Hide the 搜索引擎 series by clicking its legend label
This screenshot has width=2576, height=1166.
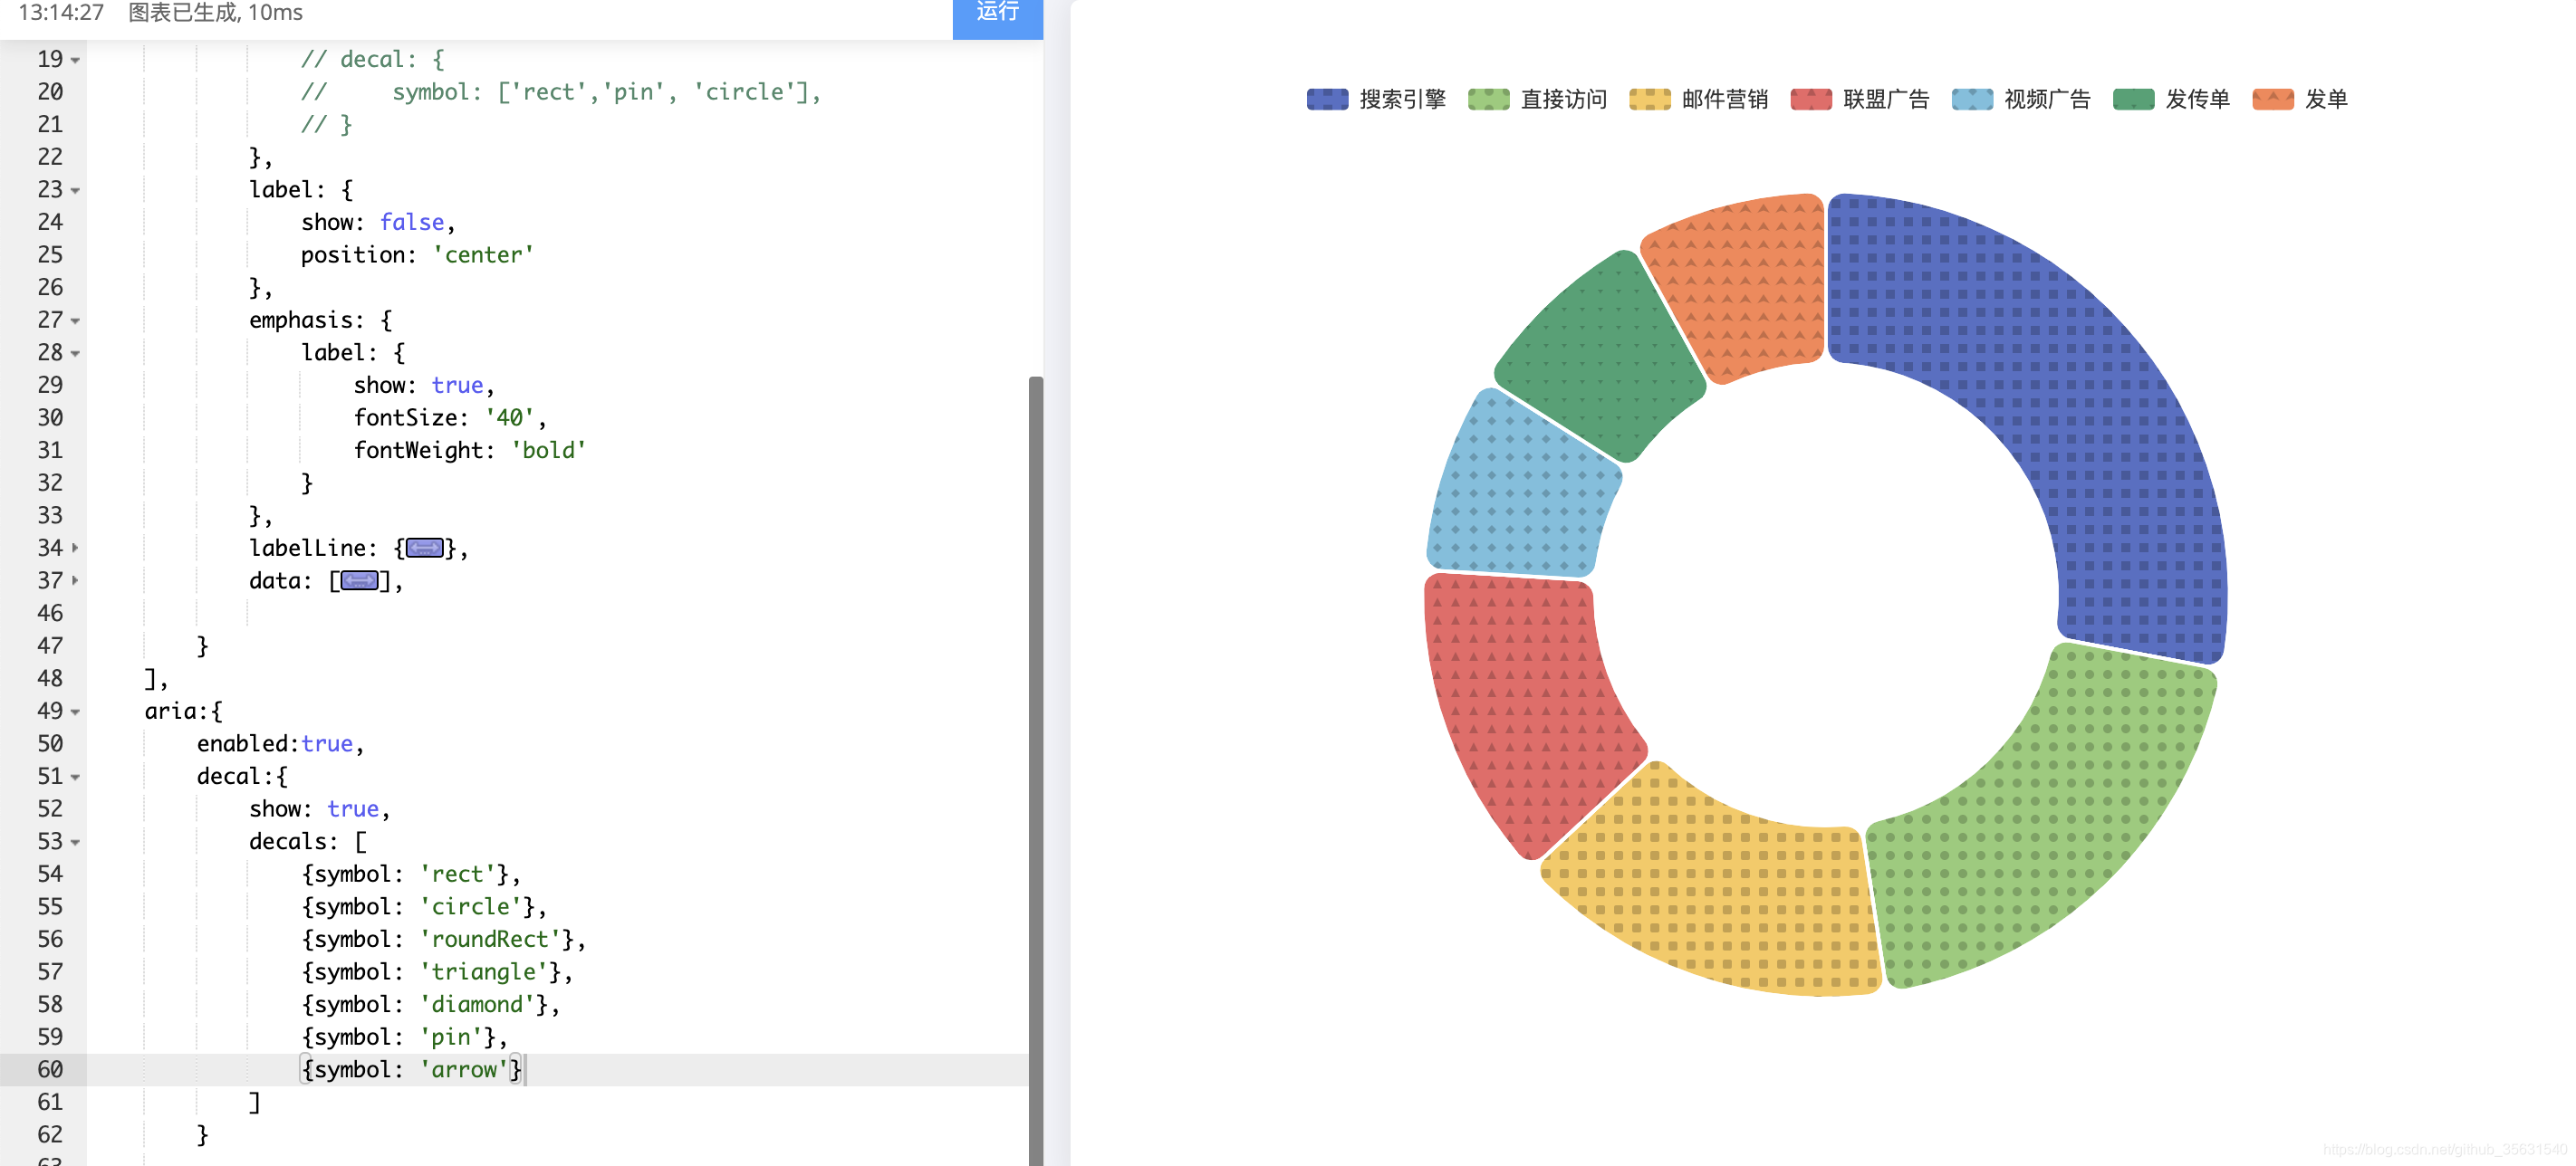1401,98
